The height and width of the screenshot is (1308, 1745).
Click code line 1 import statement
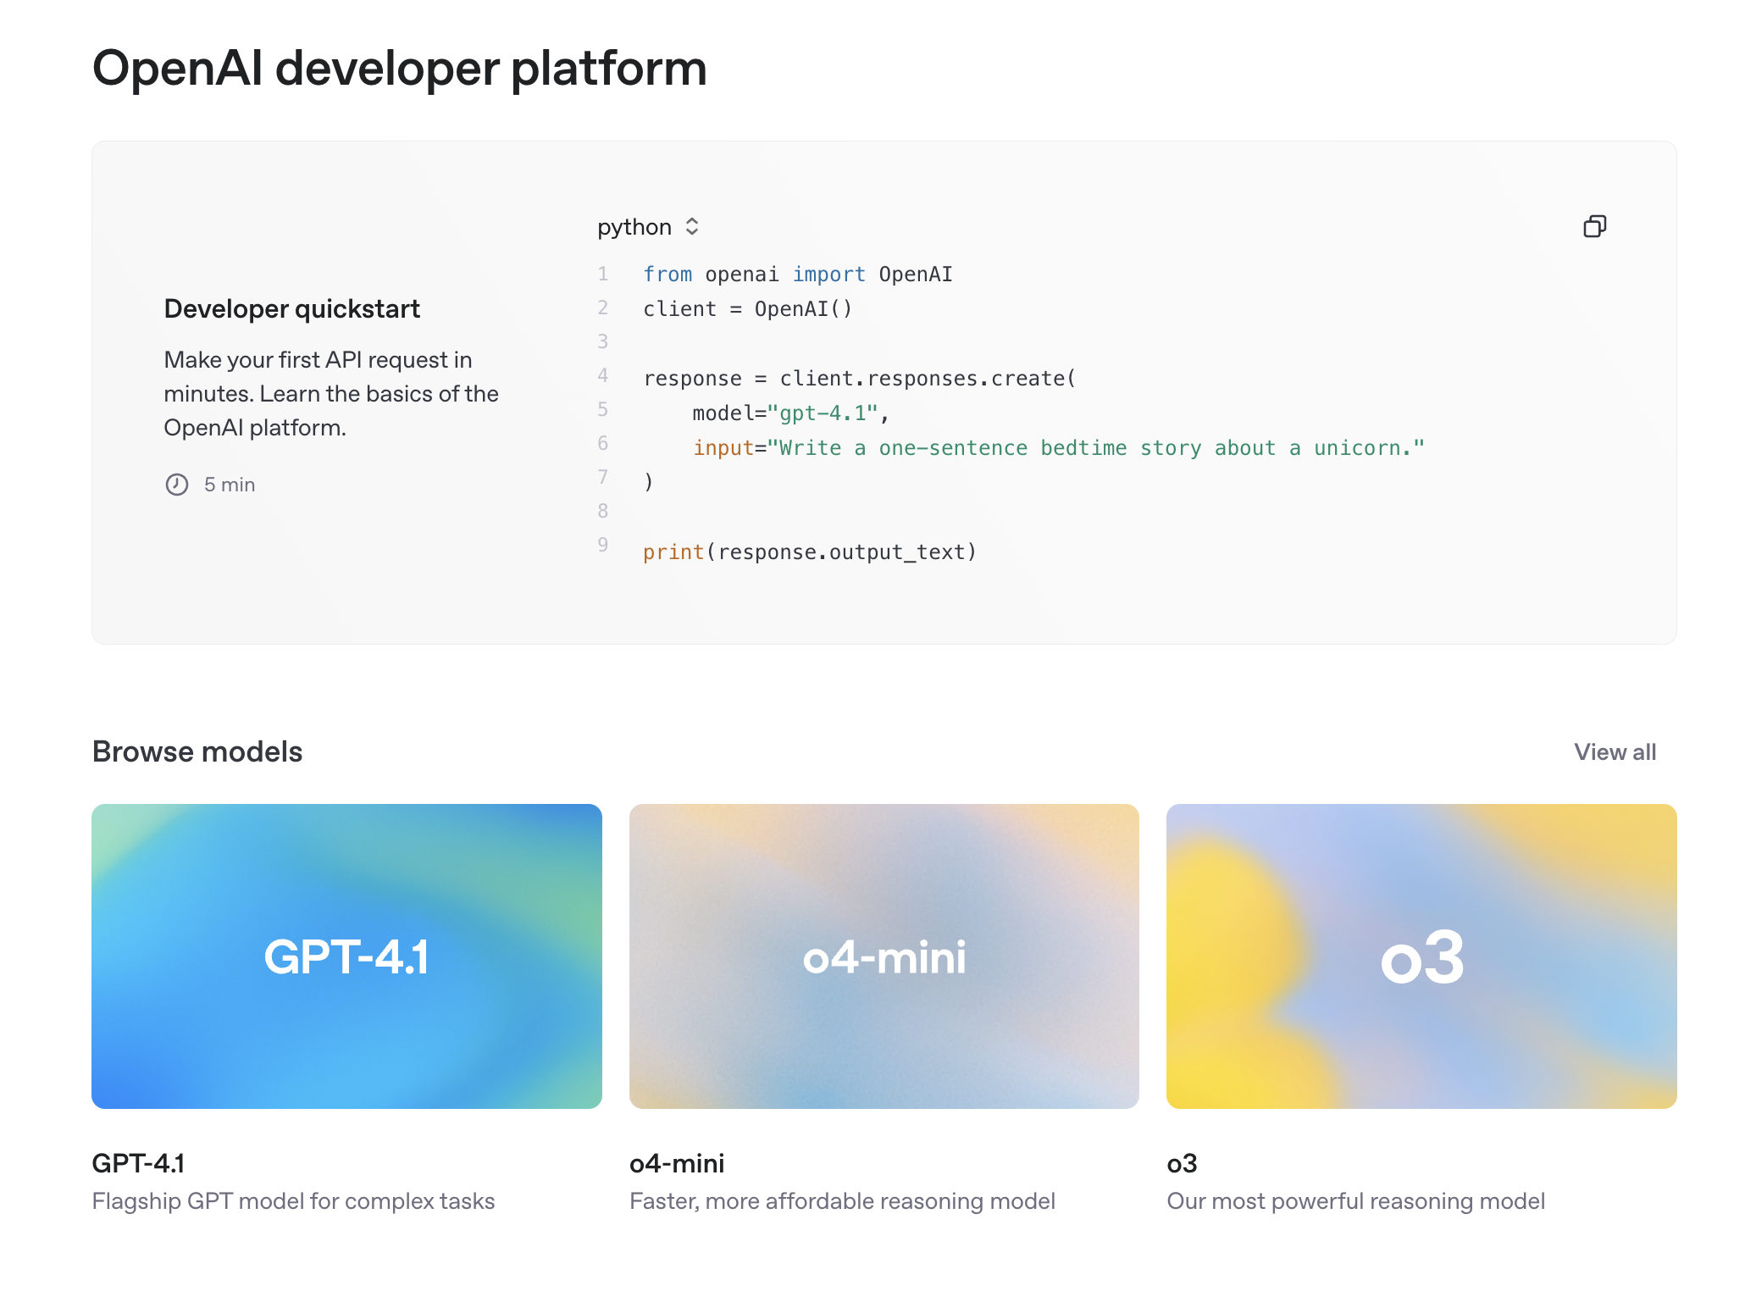click(797, 274)
